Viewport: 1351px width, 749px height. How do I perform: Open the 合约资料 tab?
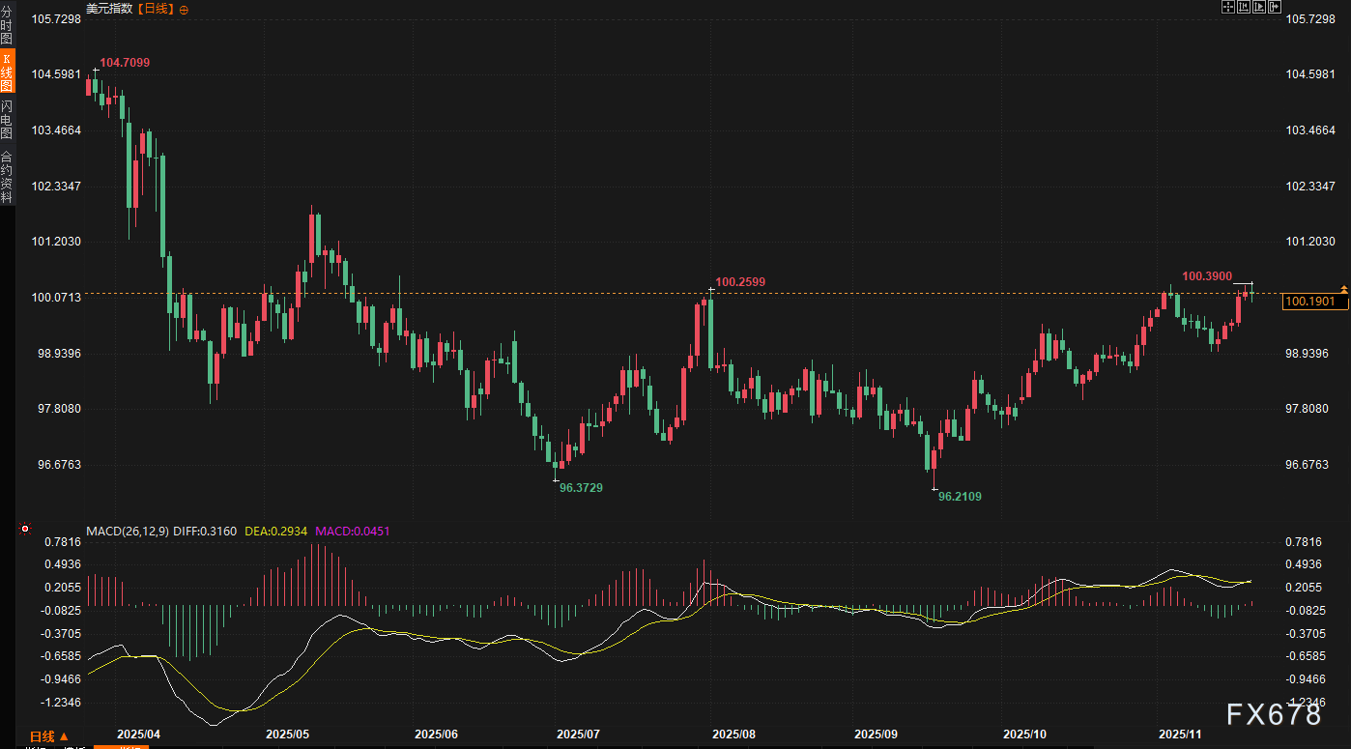[x=7, y=175]
